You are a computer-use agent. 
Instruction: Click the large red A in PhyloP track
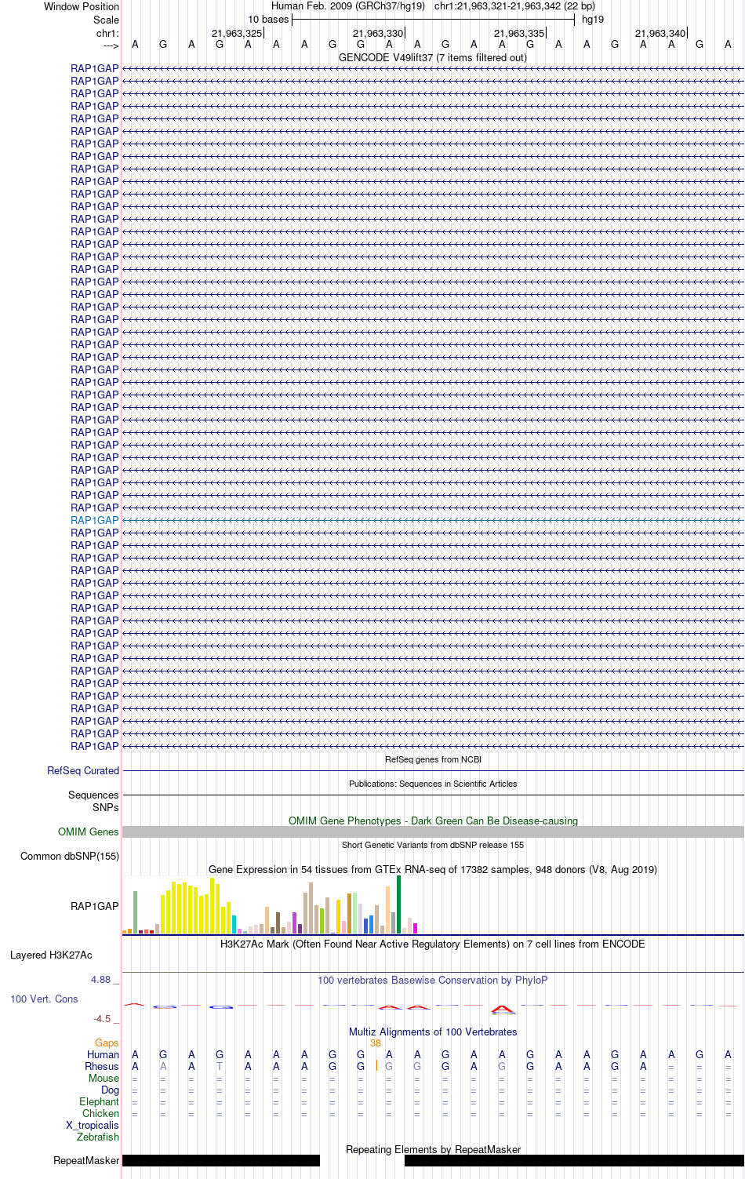pos(502,1009)
